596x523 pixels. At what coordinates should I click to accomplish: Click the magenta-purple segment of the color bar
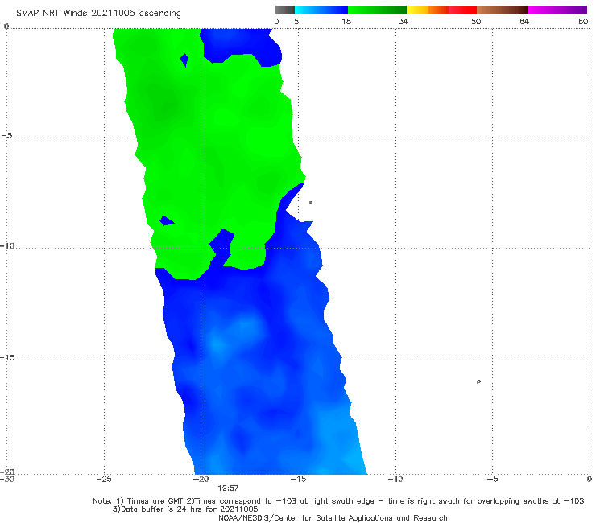[x=557, y=10]
